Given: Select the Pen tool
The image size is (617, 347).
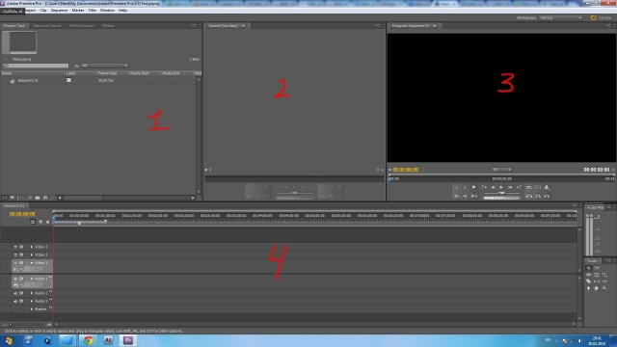Looking at the screenshot, I should 589,288.
